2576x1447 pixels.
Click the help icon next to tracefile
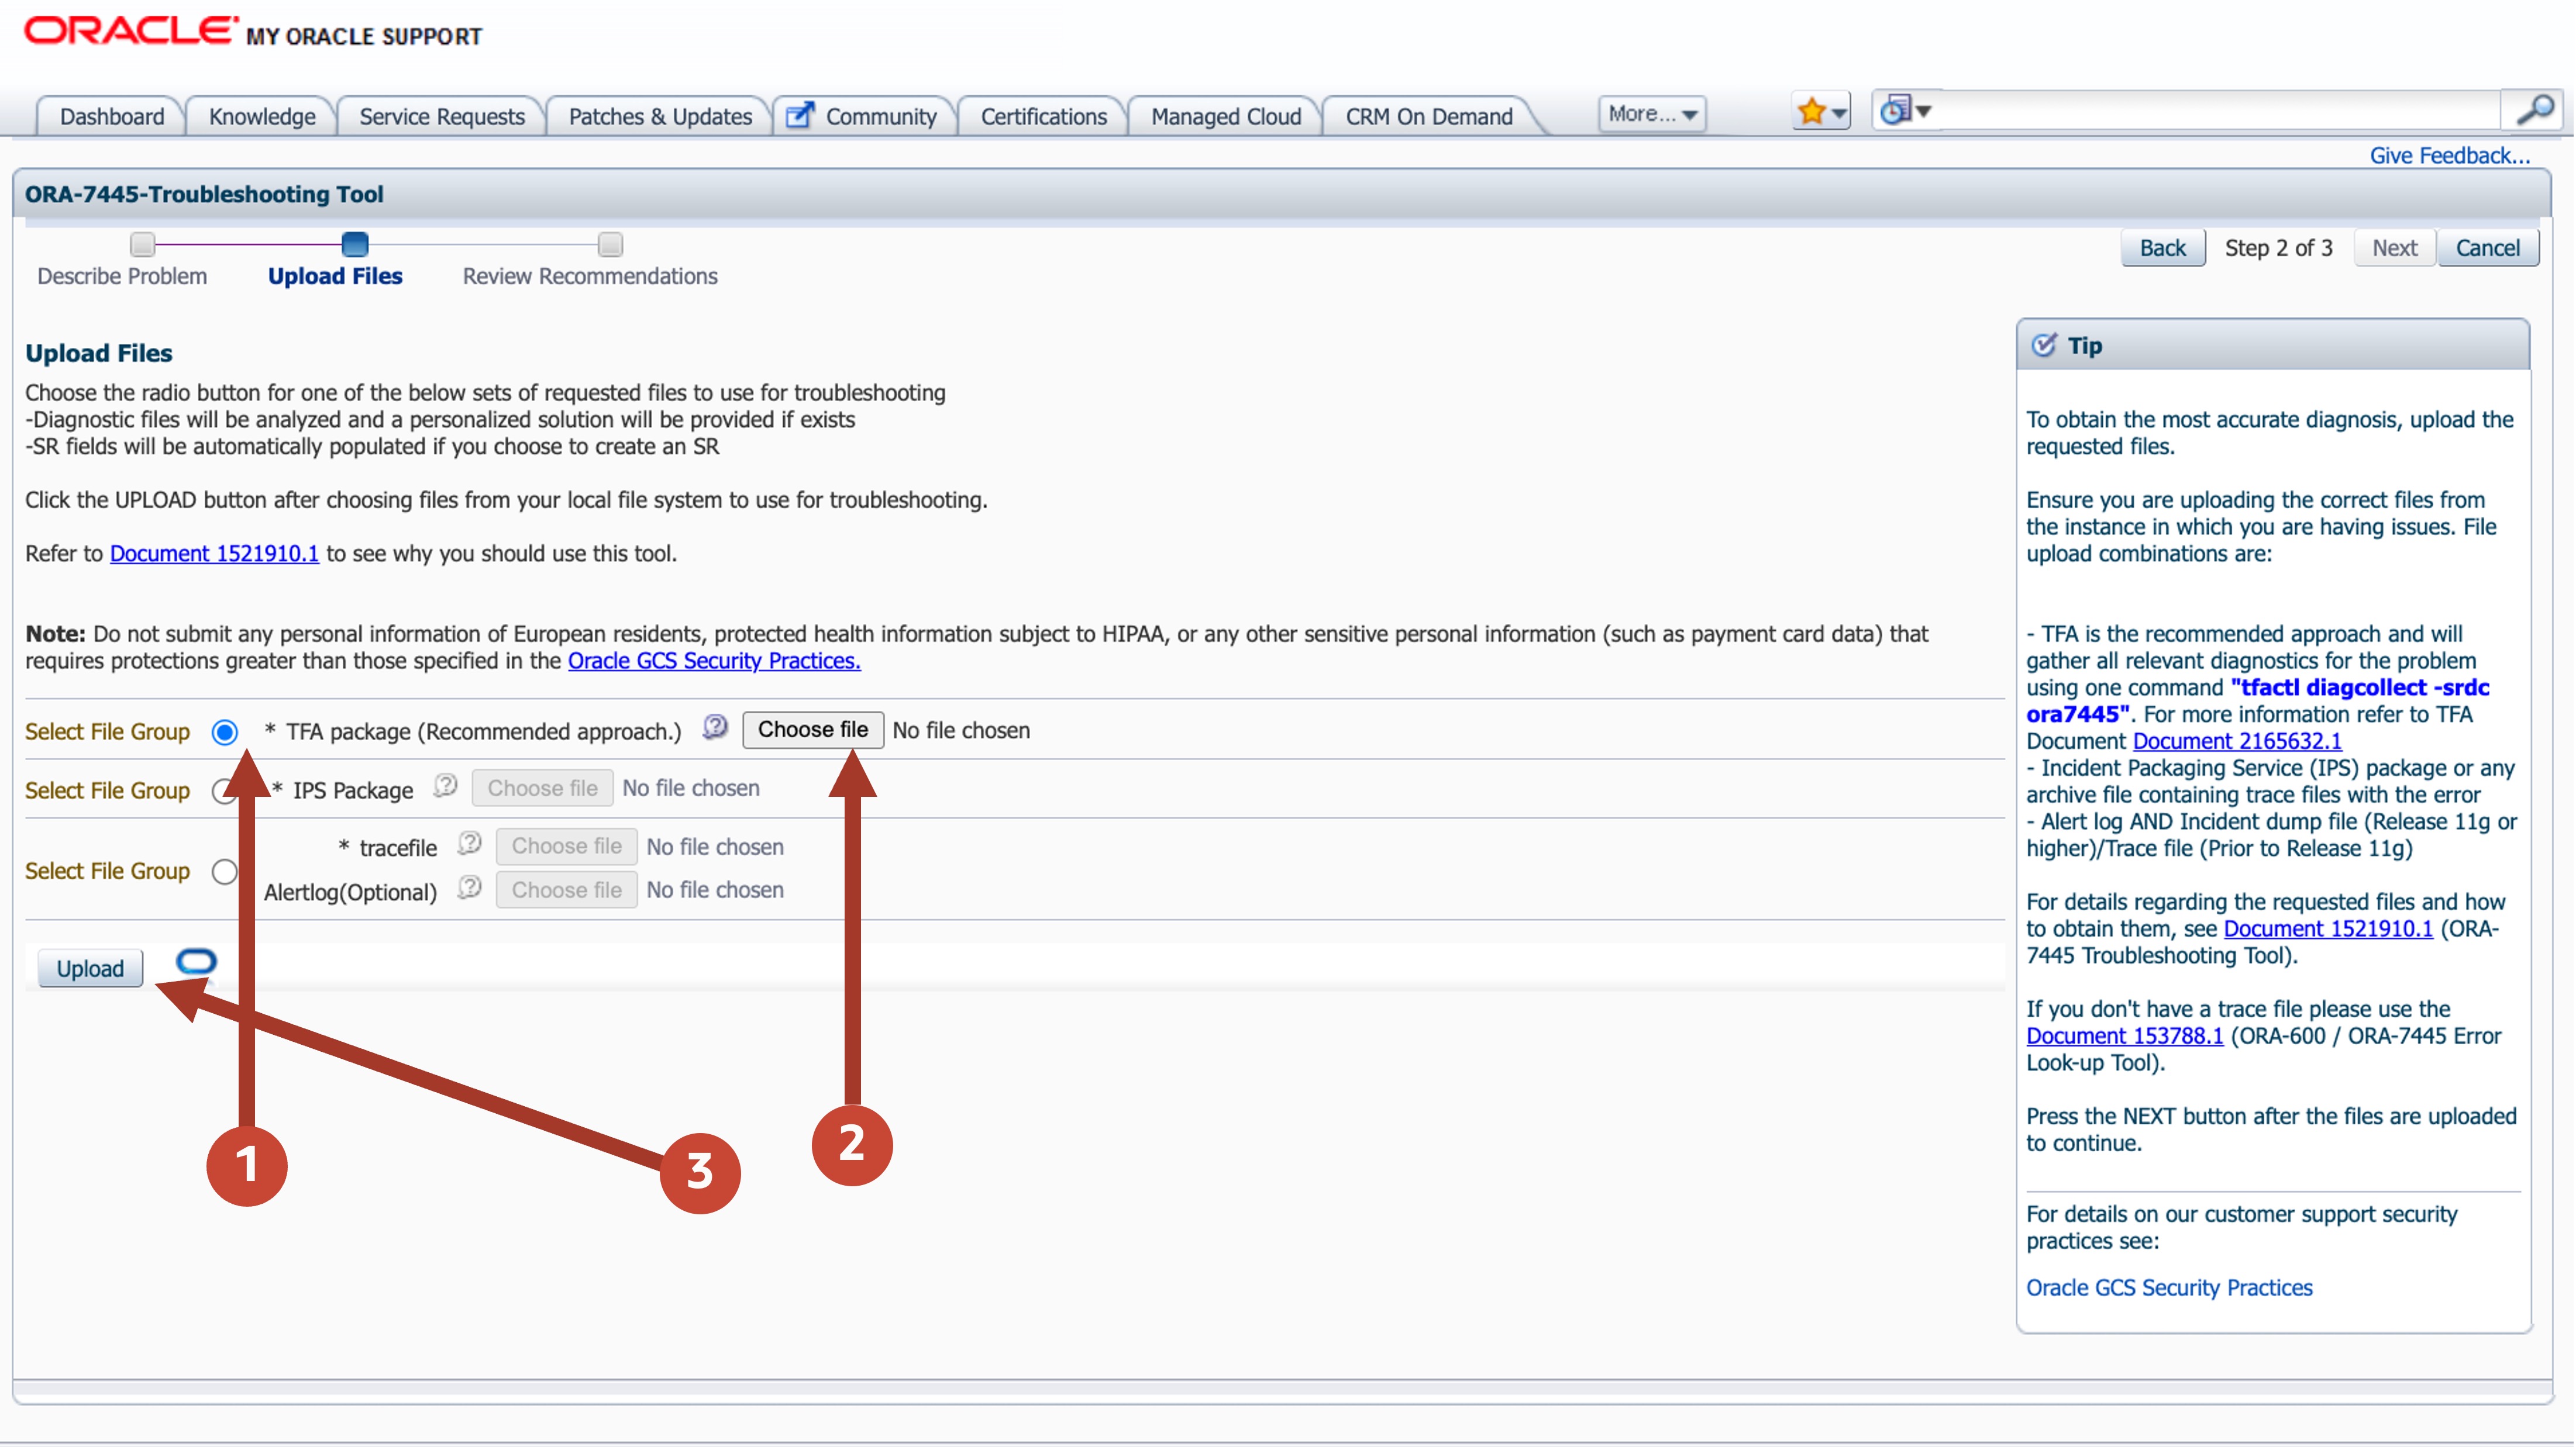point(468,844)
